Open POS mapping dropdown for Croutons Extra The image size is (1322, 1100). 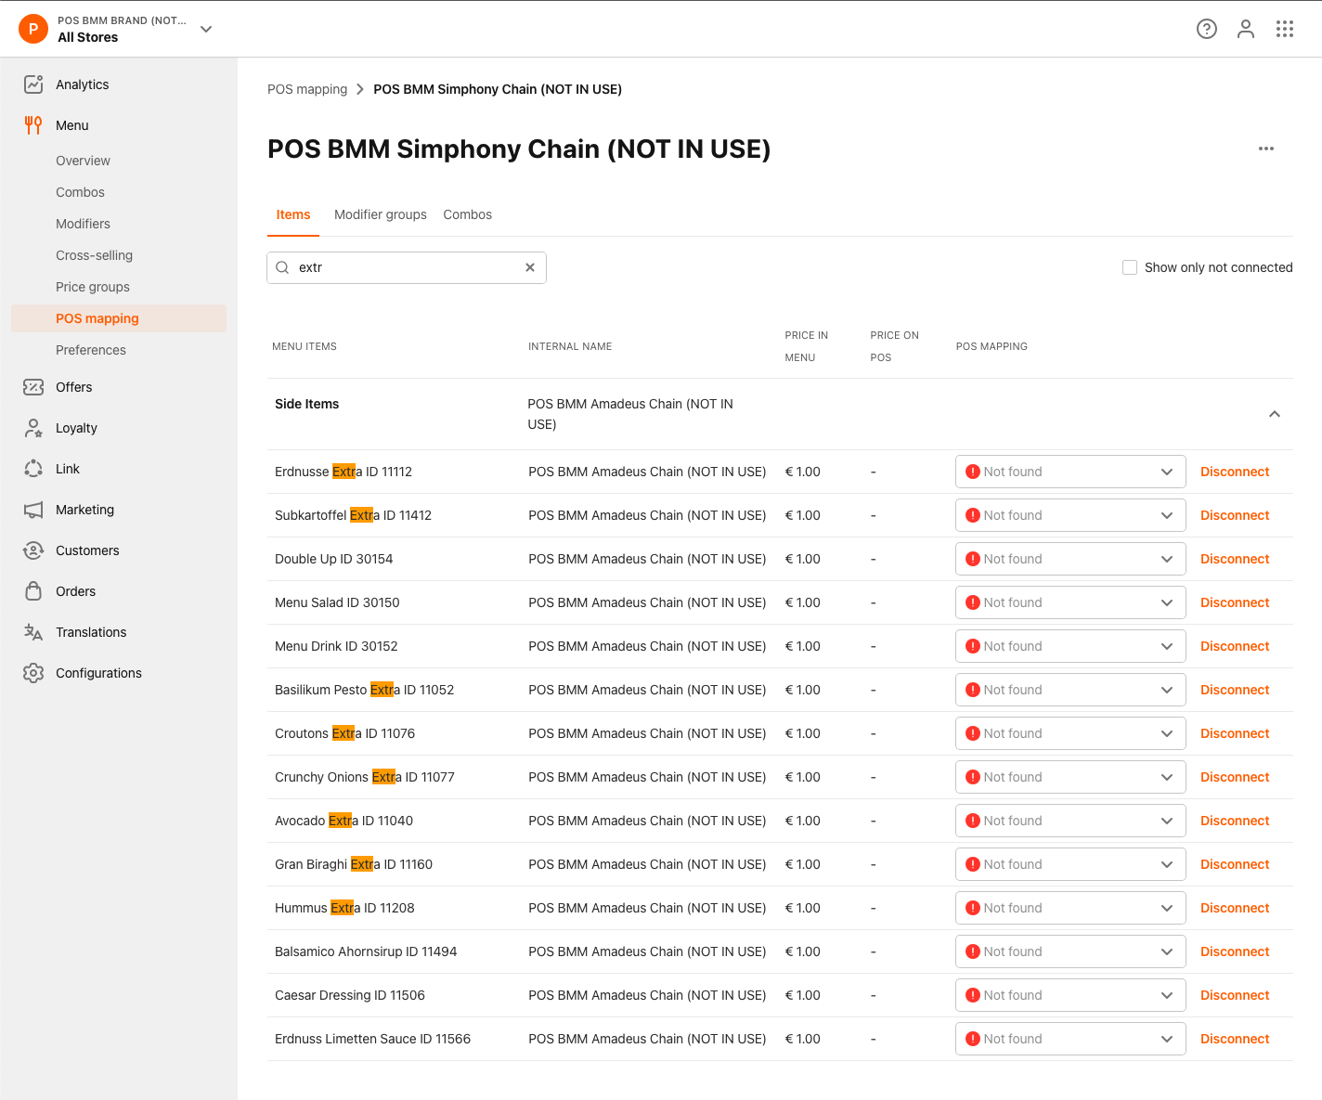coord(1070,733)
